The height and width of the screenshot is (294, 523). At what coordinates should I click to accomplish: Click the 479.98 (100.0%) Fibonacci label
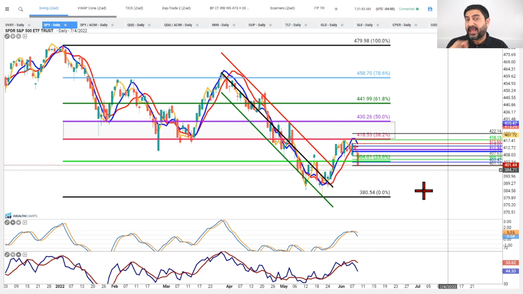tap(372, 41)
